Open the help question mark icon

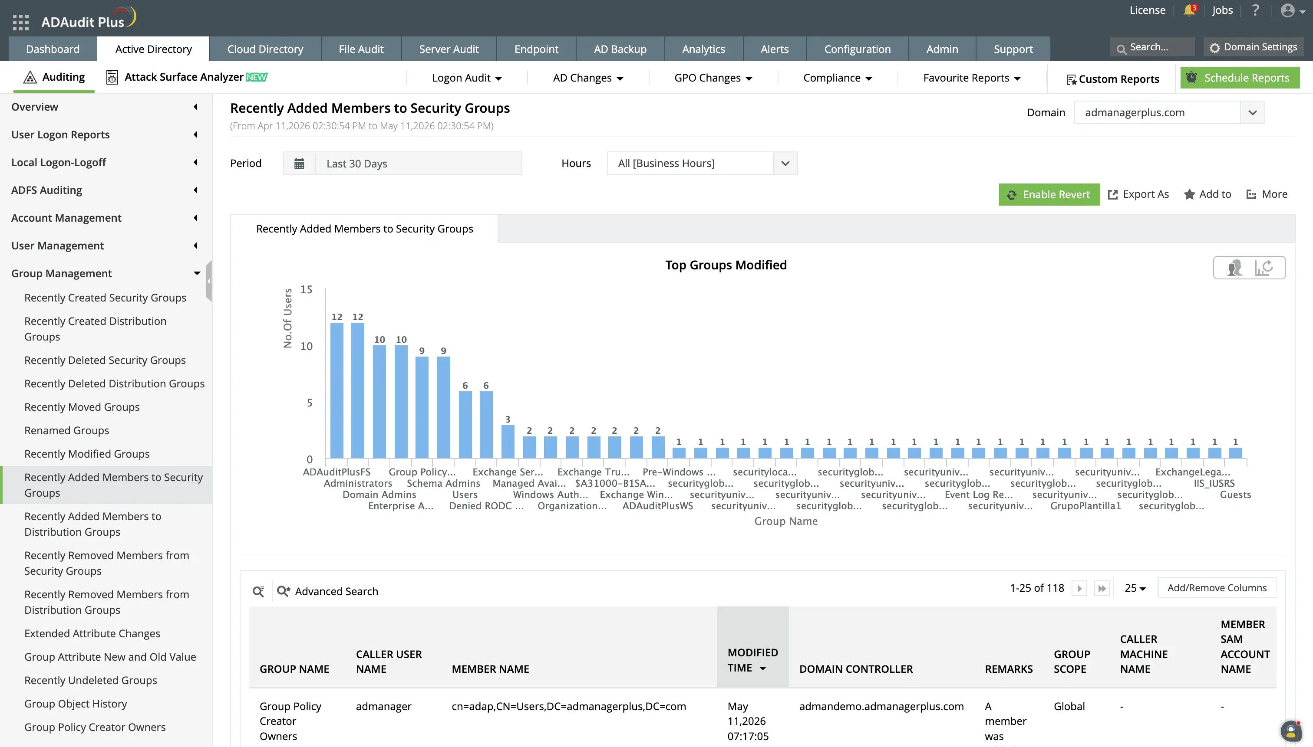1255,10
